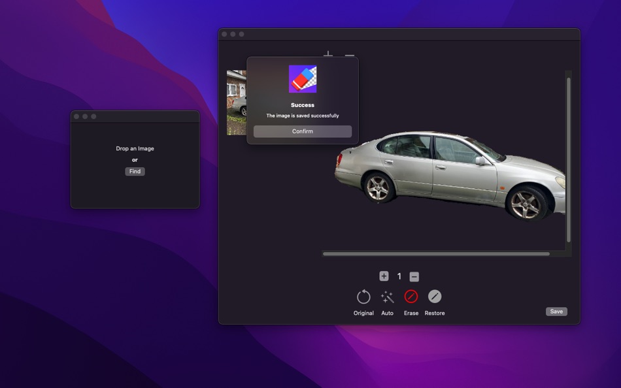Click the eraser app icon in the dialog
Viewport: 621px width, 388px height.
(x=303, y=79)
